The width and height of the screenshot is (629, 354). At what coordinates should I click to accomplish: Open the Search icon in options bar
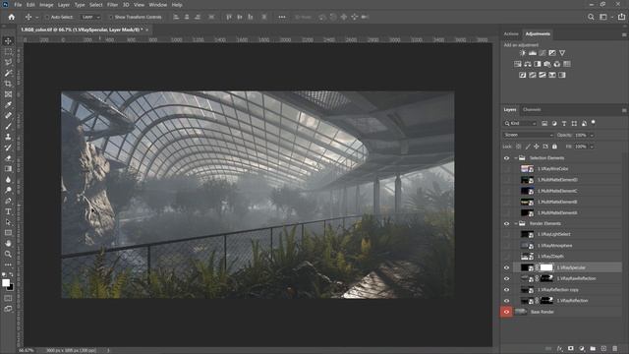tap(591, 17)
